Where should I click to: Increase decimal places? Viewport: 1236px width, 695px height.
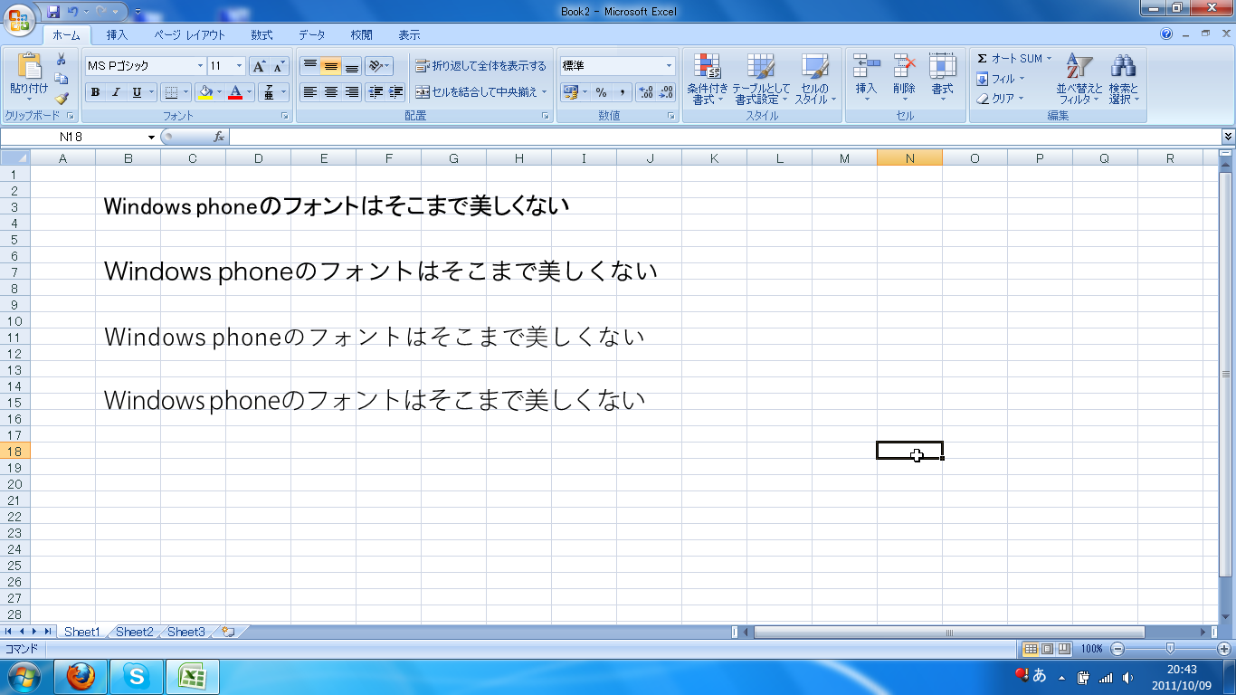[646, 92]
